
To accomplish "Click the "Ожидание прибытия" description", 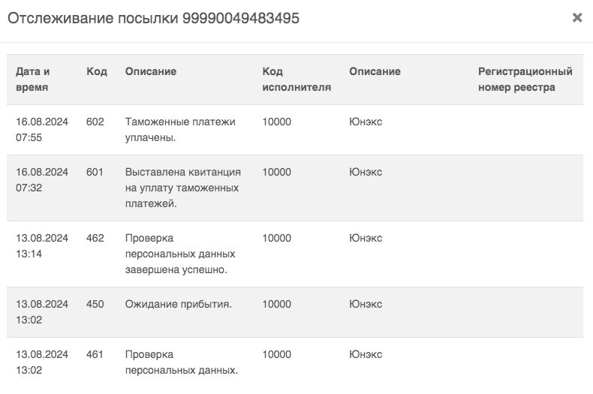I will coord(179,304).
